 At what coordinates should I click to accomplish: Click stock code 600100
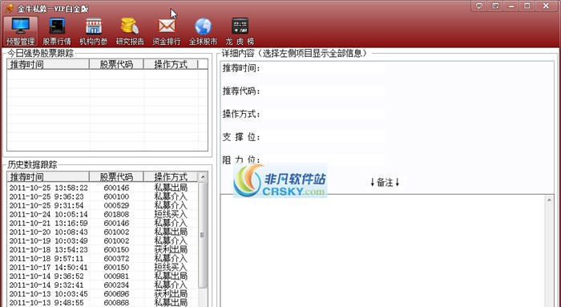click(x=116, y=196)
